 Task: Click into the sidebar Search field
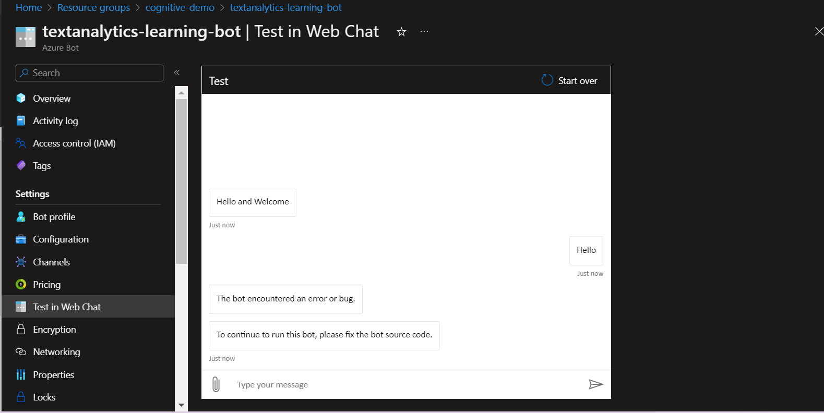point(89,73)
